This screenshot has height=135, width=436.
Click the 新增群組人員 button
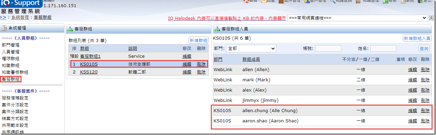(x=417, y=38)
